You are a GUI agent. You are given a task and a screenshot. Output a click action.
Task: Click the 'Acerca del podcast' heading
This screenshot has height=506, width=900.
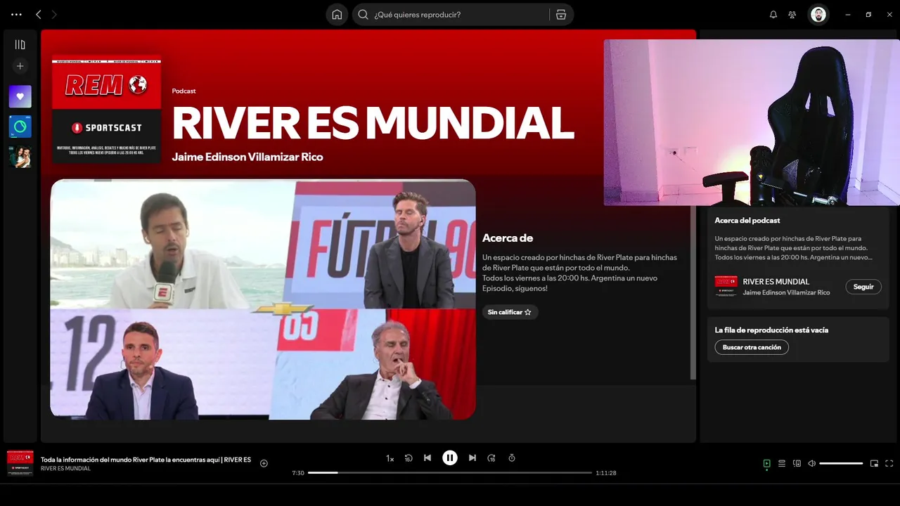(747, 221)
